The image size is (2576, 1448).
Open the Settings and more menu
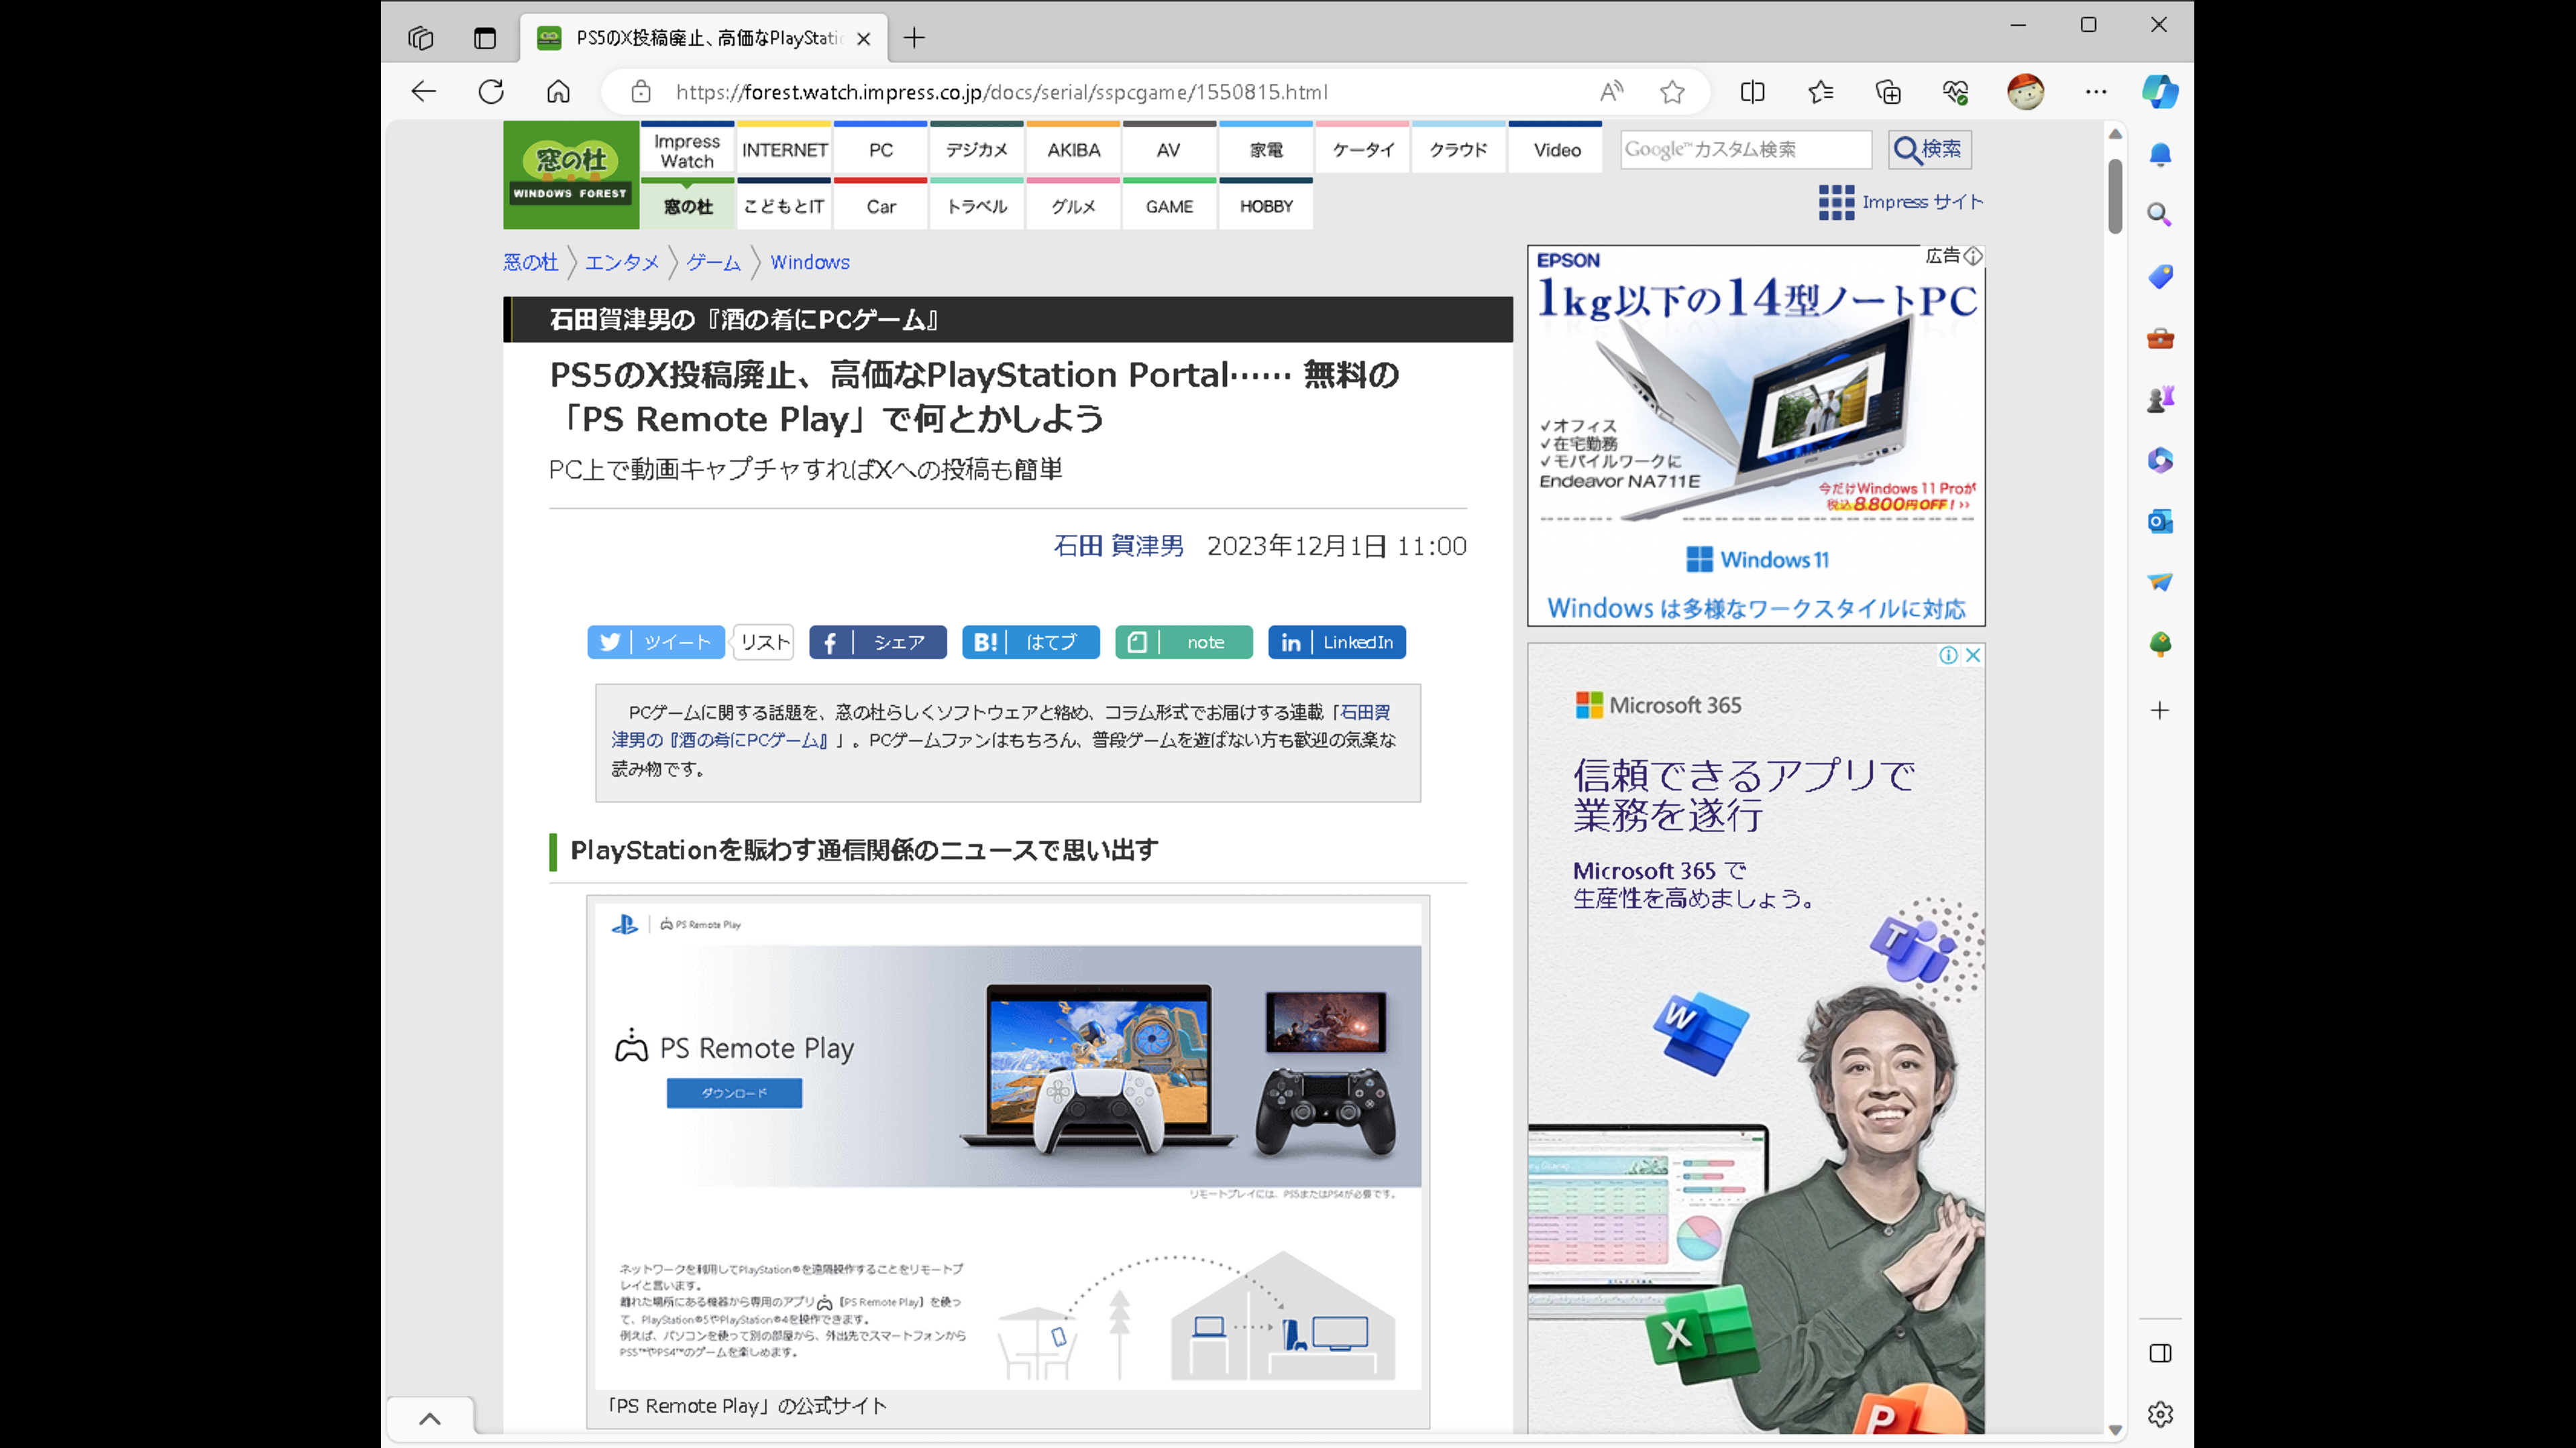click(2096, 92)
